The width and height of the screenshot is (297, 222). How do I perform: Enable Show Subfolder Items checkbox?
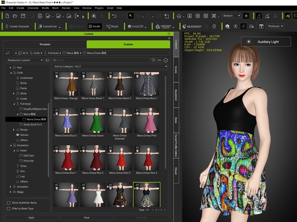coord(8,203)
